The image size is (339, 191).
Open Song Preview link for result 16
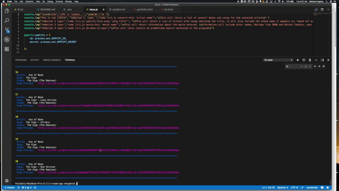click(x=109, y=83)
